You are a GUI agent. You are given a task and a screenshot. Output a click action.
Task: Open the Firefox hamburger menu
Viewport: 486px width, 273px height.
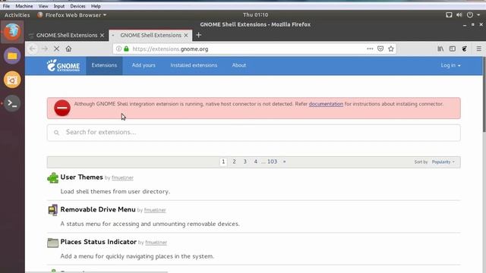[479, 49]
